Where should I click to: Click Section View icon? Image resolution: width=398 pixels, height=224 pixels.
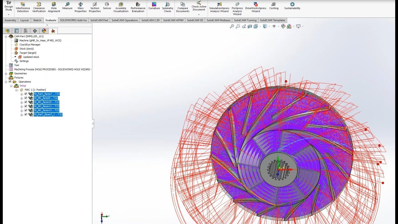click(250, 26)
